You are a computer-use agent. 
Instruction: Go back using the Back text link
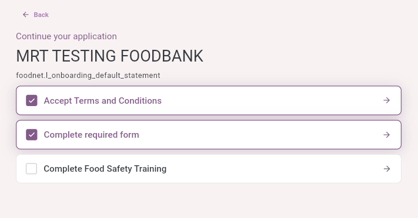click(41, 15)
